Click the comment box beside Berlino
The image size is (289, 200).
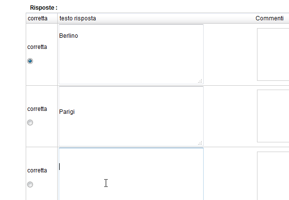coord(273,54)
